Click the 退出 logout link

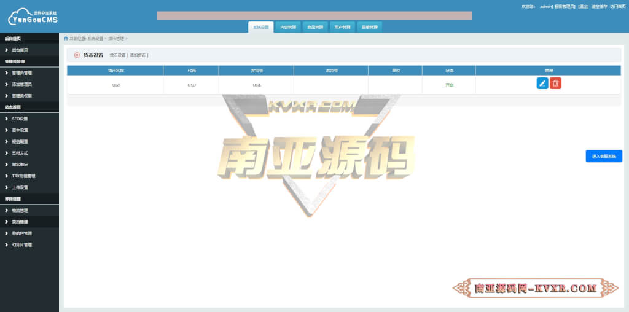pyautogui.click(x=584, y=6)
